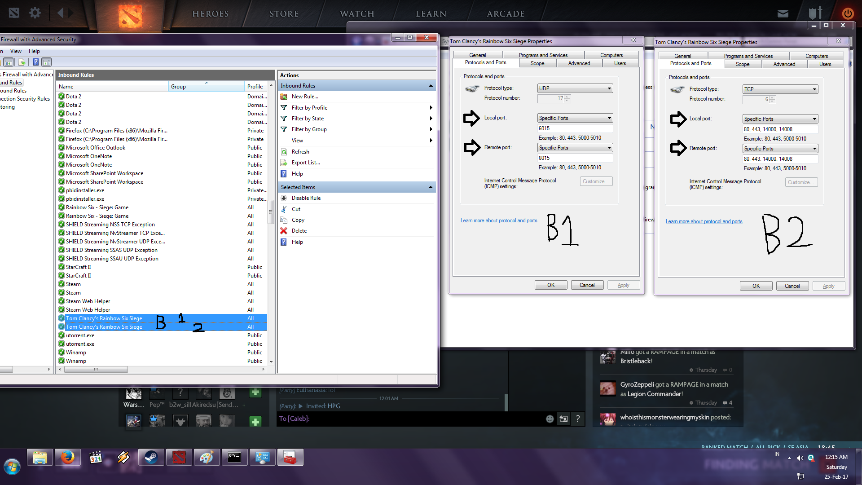Click the remote port field containing 6015
862x485 pixels.
(x=575, y=158)
